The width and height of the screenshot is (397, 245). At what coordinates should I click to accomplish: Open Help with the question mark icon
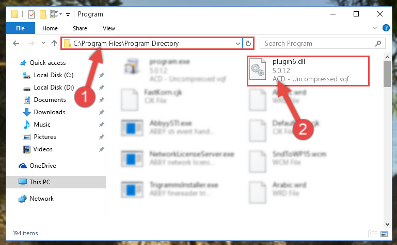[x=386, y=28]
